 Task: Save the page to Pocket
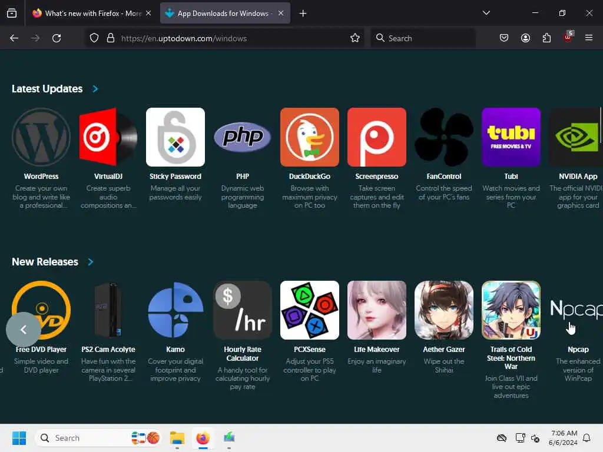504,38
